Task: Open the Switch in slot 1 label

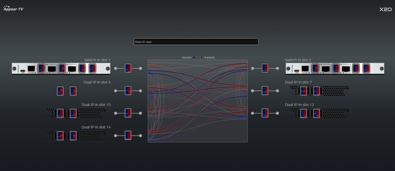Action: [97, 60]
